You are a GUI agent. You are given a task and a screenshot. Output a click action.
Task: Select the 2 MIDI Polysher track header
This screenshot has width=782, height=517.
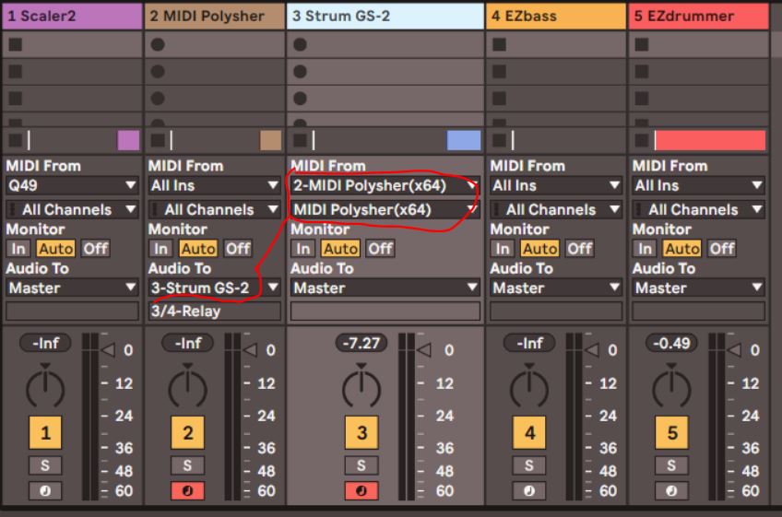215,16
